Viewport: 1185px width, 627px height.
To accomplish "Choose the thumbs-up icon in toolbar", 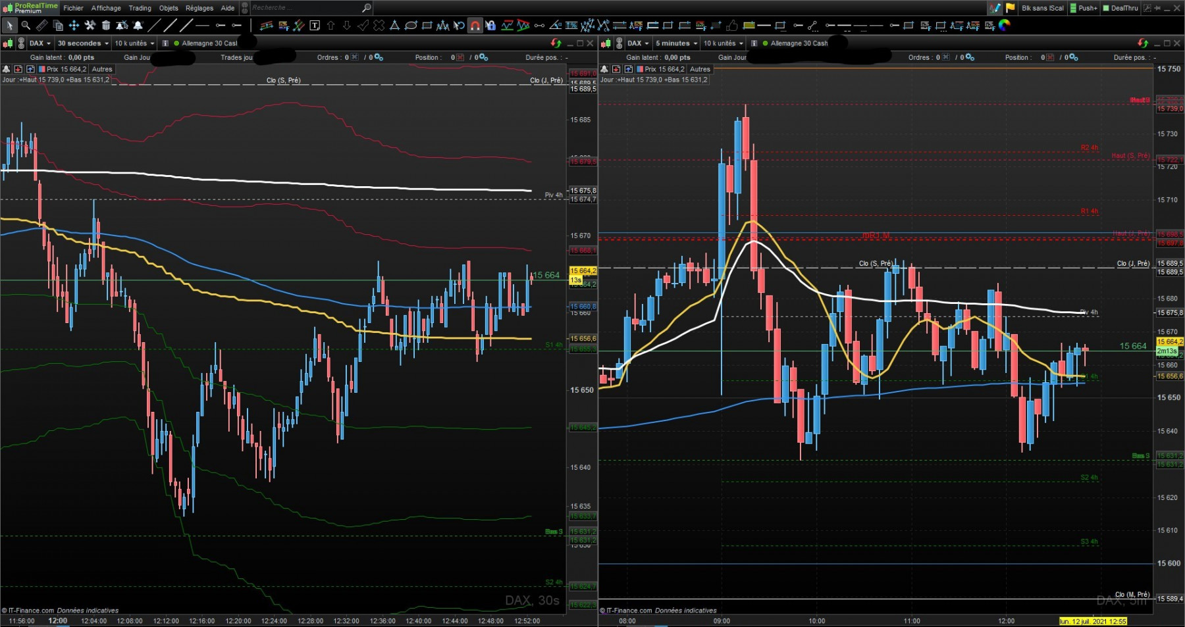I will (732, 26).
